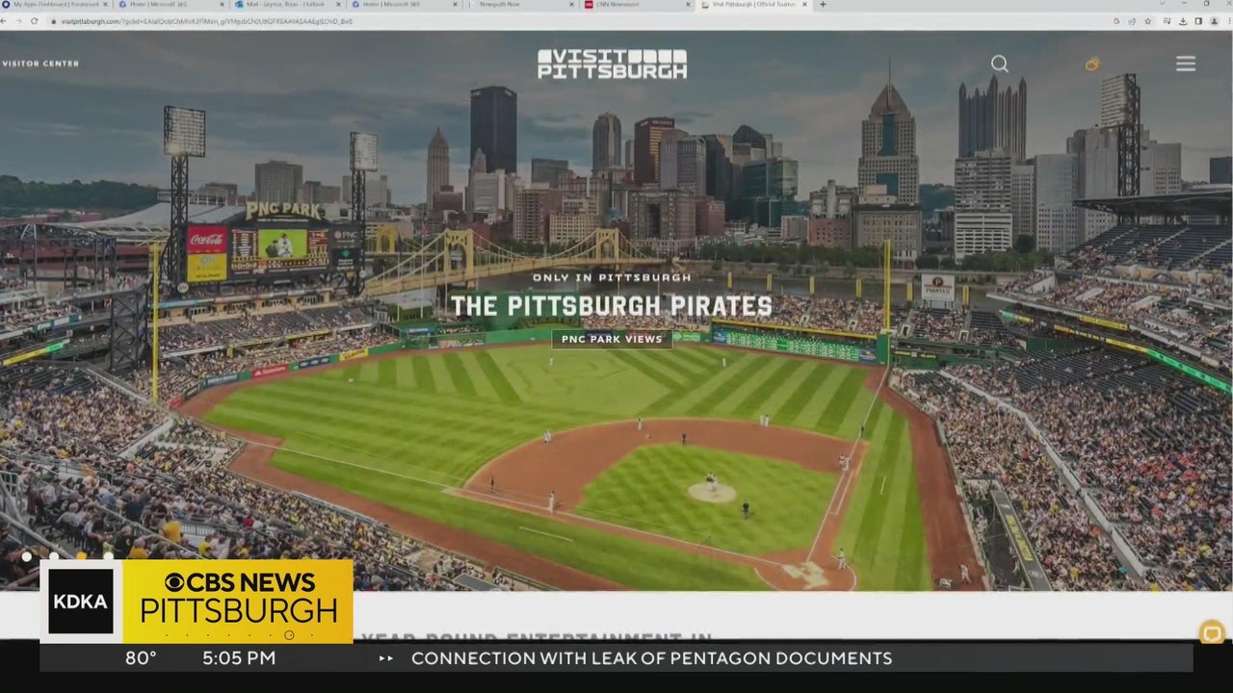The width and height of the screenshot is (1233, 693).
Task: Select the first carousel slide dot
Action: coord(27,556)
